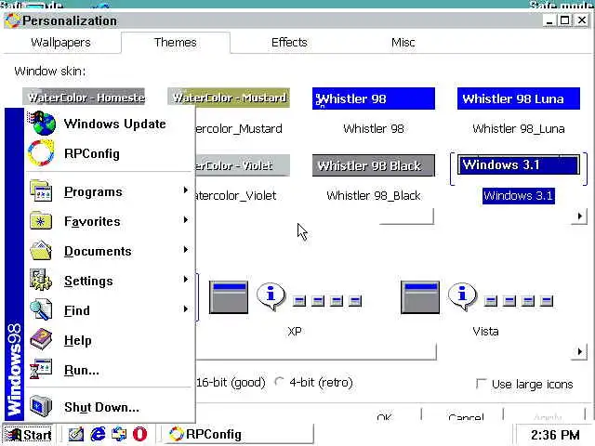Choose Shut Down... in the Start menu
This screenshot has width=595, height=446.
110,407
